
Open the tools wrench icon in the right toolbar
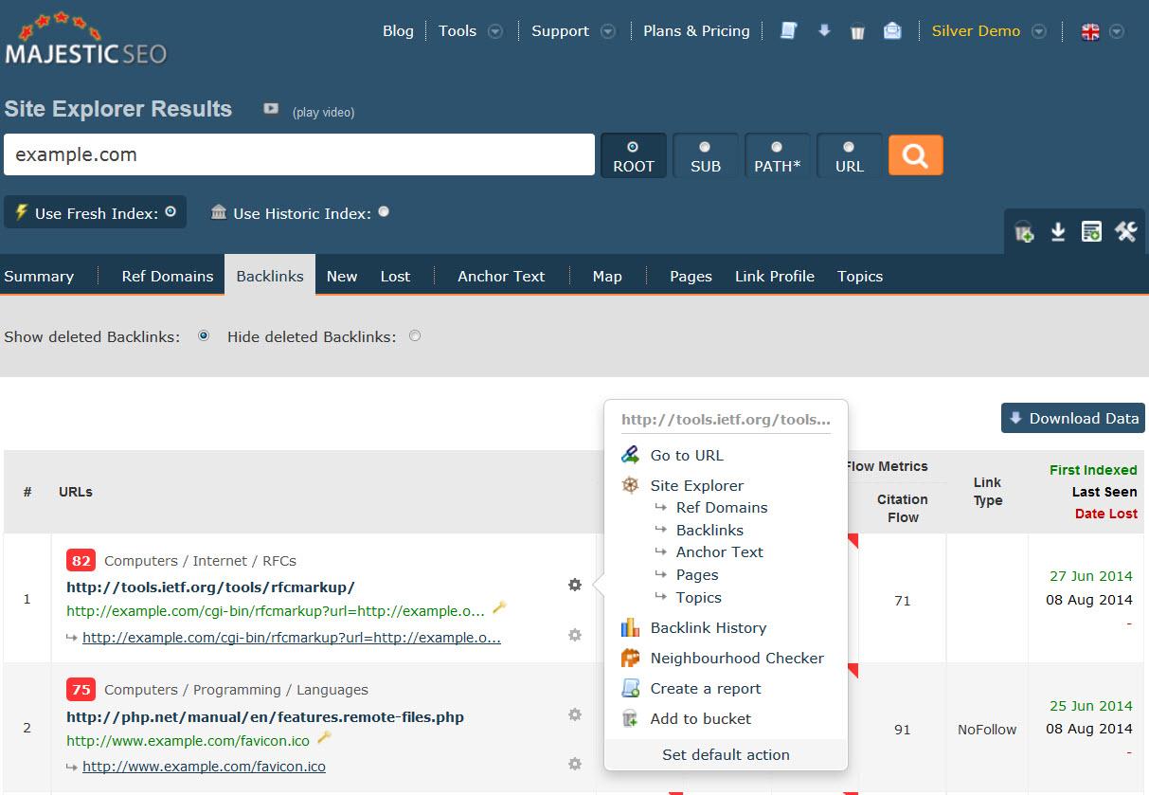[x=1125, y=231]
